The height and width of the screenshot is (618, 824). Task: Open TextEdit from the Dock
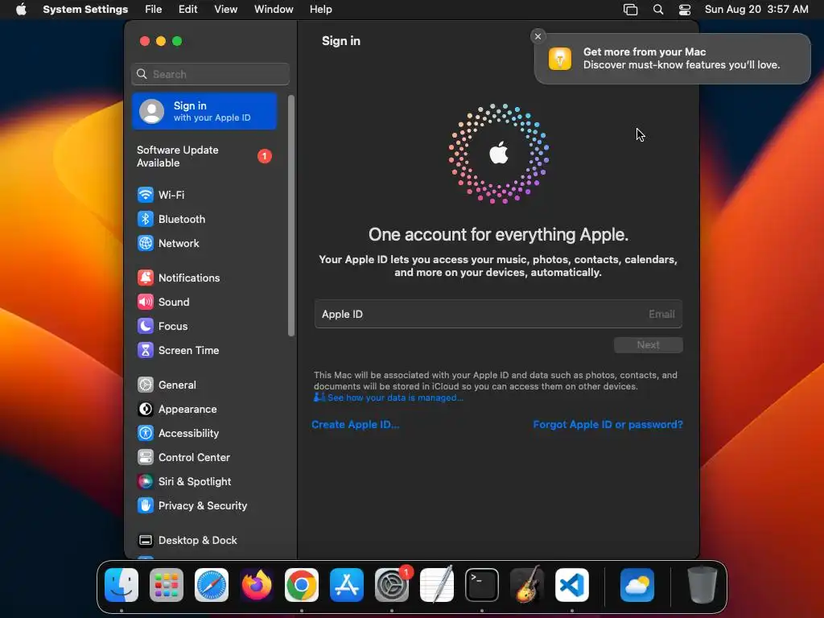[437, 585]
